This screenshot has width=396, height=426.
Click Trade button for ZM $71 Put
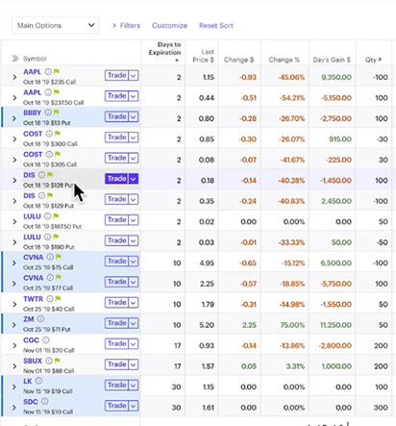coord(116,323)
